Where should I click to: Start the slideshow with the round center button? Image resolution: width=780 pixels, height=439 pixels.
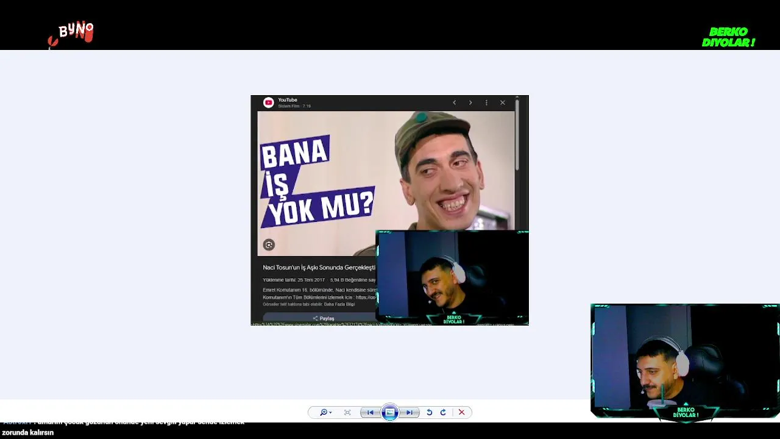coord(390,413)
